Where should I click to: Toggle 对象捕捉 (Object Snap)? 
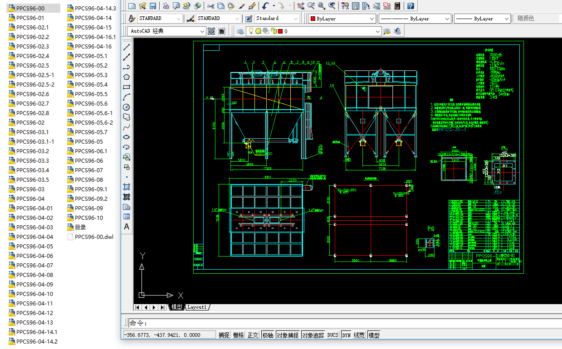(x=287, y=335)
